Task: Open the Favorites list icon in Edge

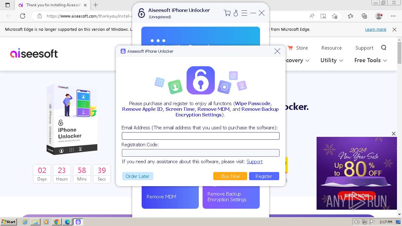Action: tap(350, 16)
